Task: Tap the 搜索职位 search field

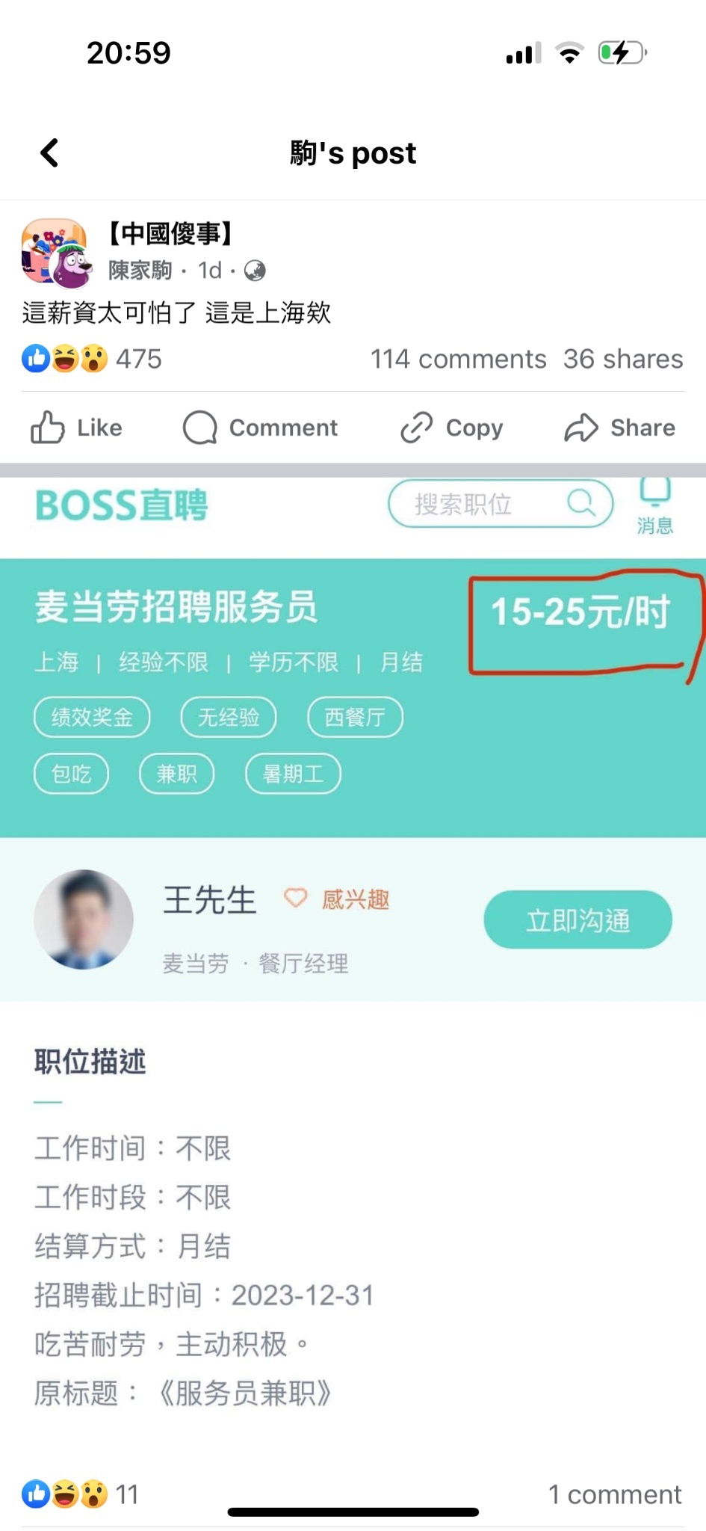Action: click(x=501, y=504)
